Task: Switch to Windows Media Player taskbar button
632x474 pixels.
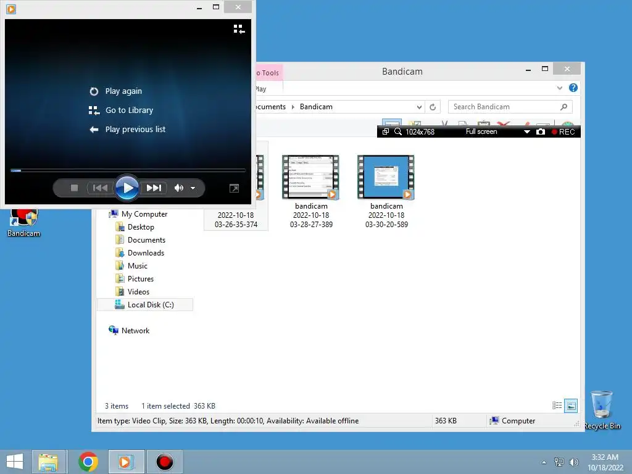Action: [126, 462]
